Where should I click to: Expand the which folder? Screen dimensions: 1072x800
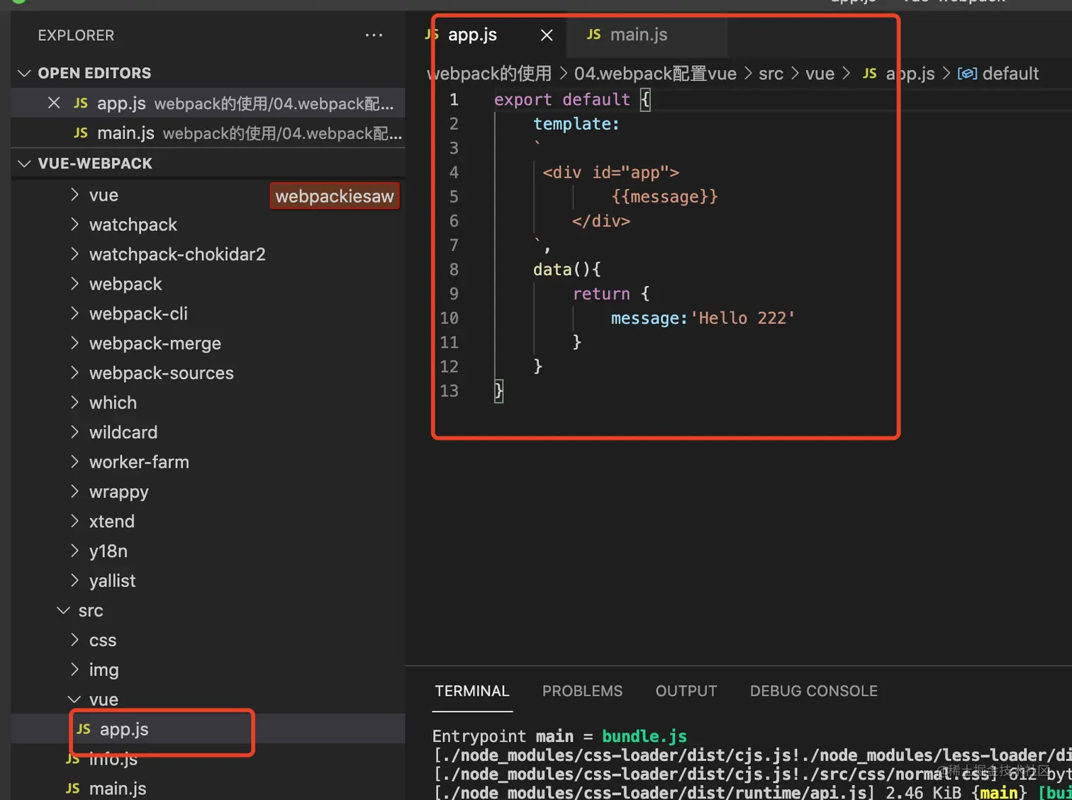click(x=74, y=402)
